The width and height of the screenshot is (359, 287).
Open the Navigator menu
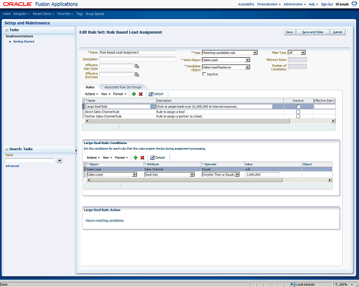(x=21, y=13)
